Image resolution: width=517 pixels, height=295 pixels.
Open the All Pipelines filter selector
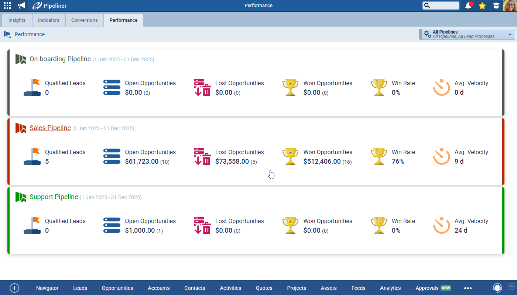[463, 34]
